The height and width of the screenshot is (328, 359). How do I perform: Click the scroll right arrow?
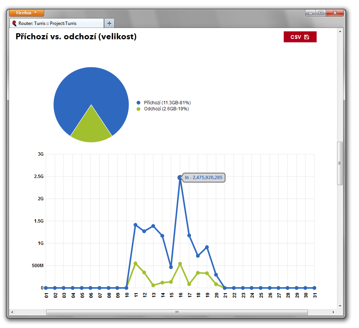pos(333,312)
